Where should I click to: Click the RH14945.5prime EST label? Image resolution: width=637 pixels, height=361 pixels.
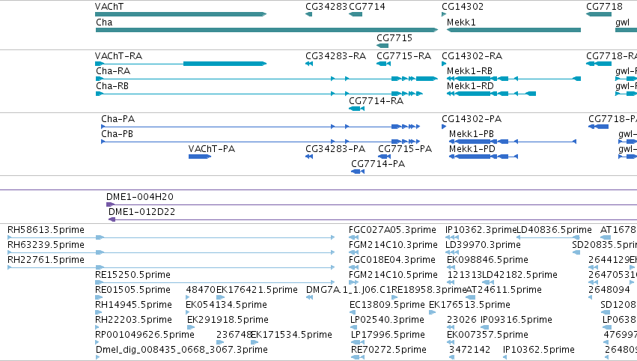[134, 305]
